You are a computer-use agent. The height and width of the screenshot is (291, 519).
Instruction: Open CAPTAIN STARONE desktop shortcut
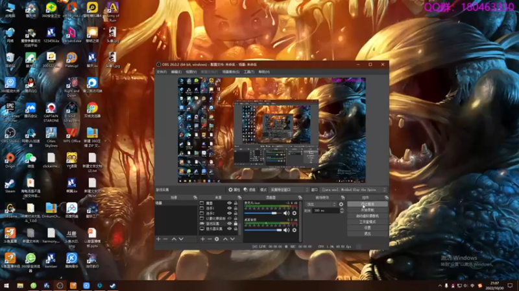click(51, 112)
